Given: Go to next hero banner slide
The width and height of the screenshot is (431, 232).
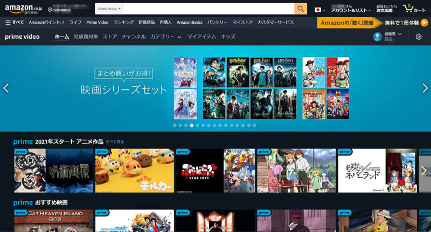Looking at the screenshot, I should (x=425, y=88).
